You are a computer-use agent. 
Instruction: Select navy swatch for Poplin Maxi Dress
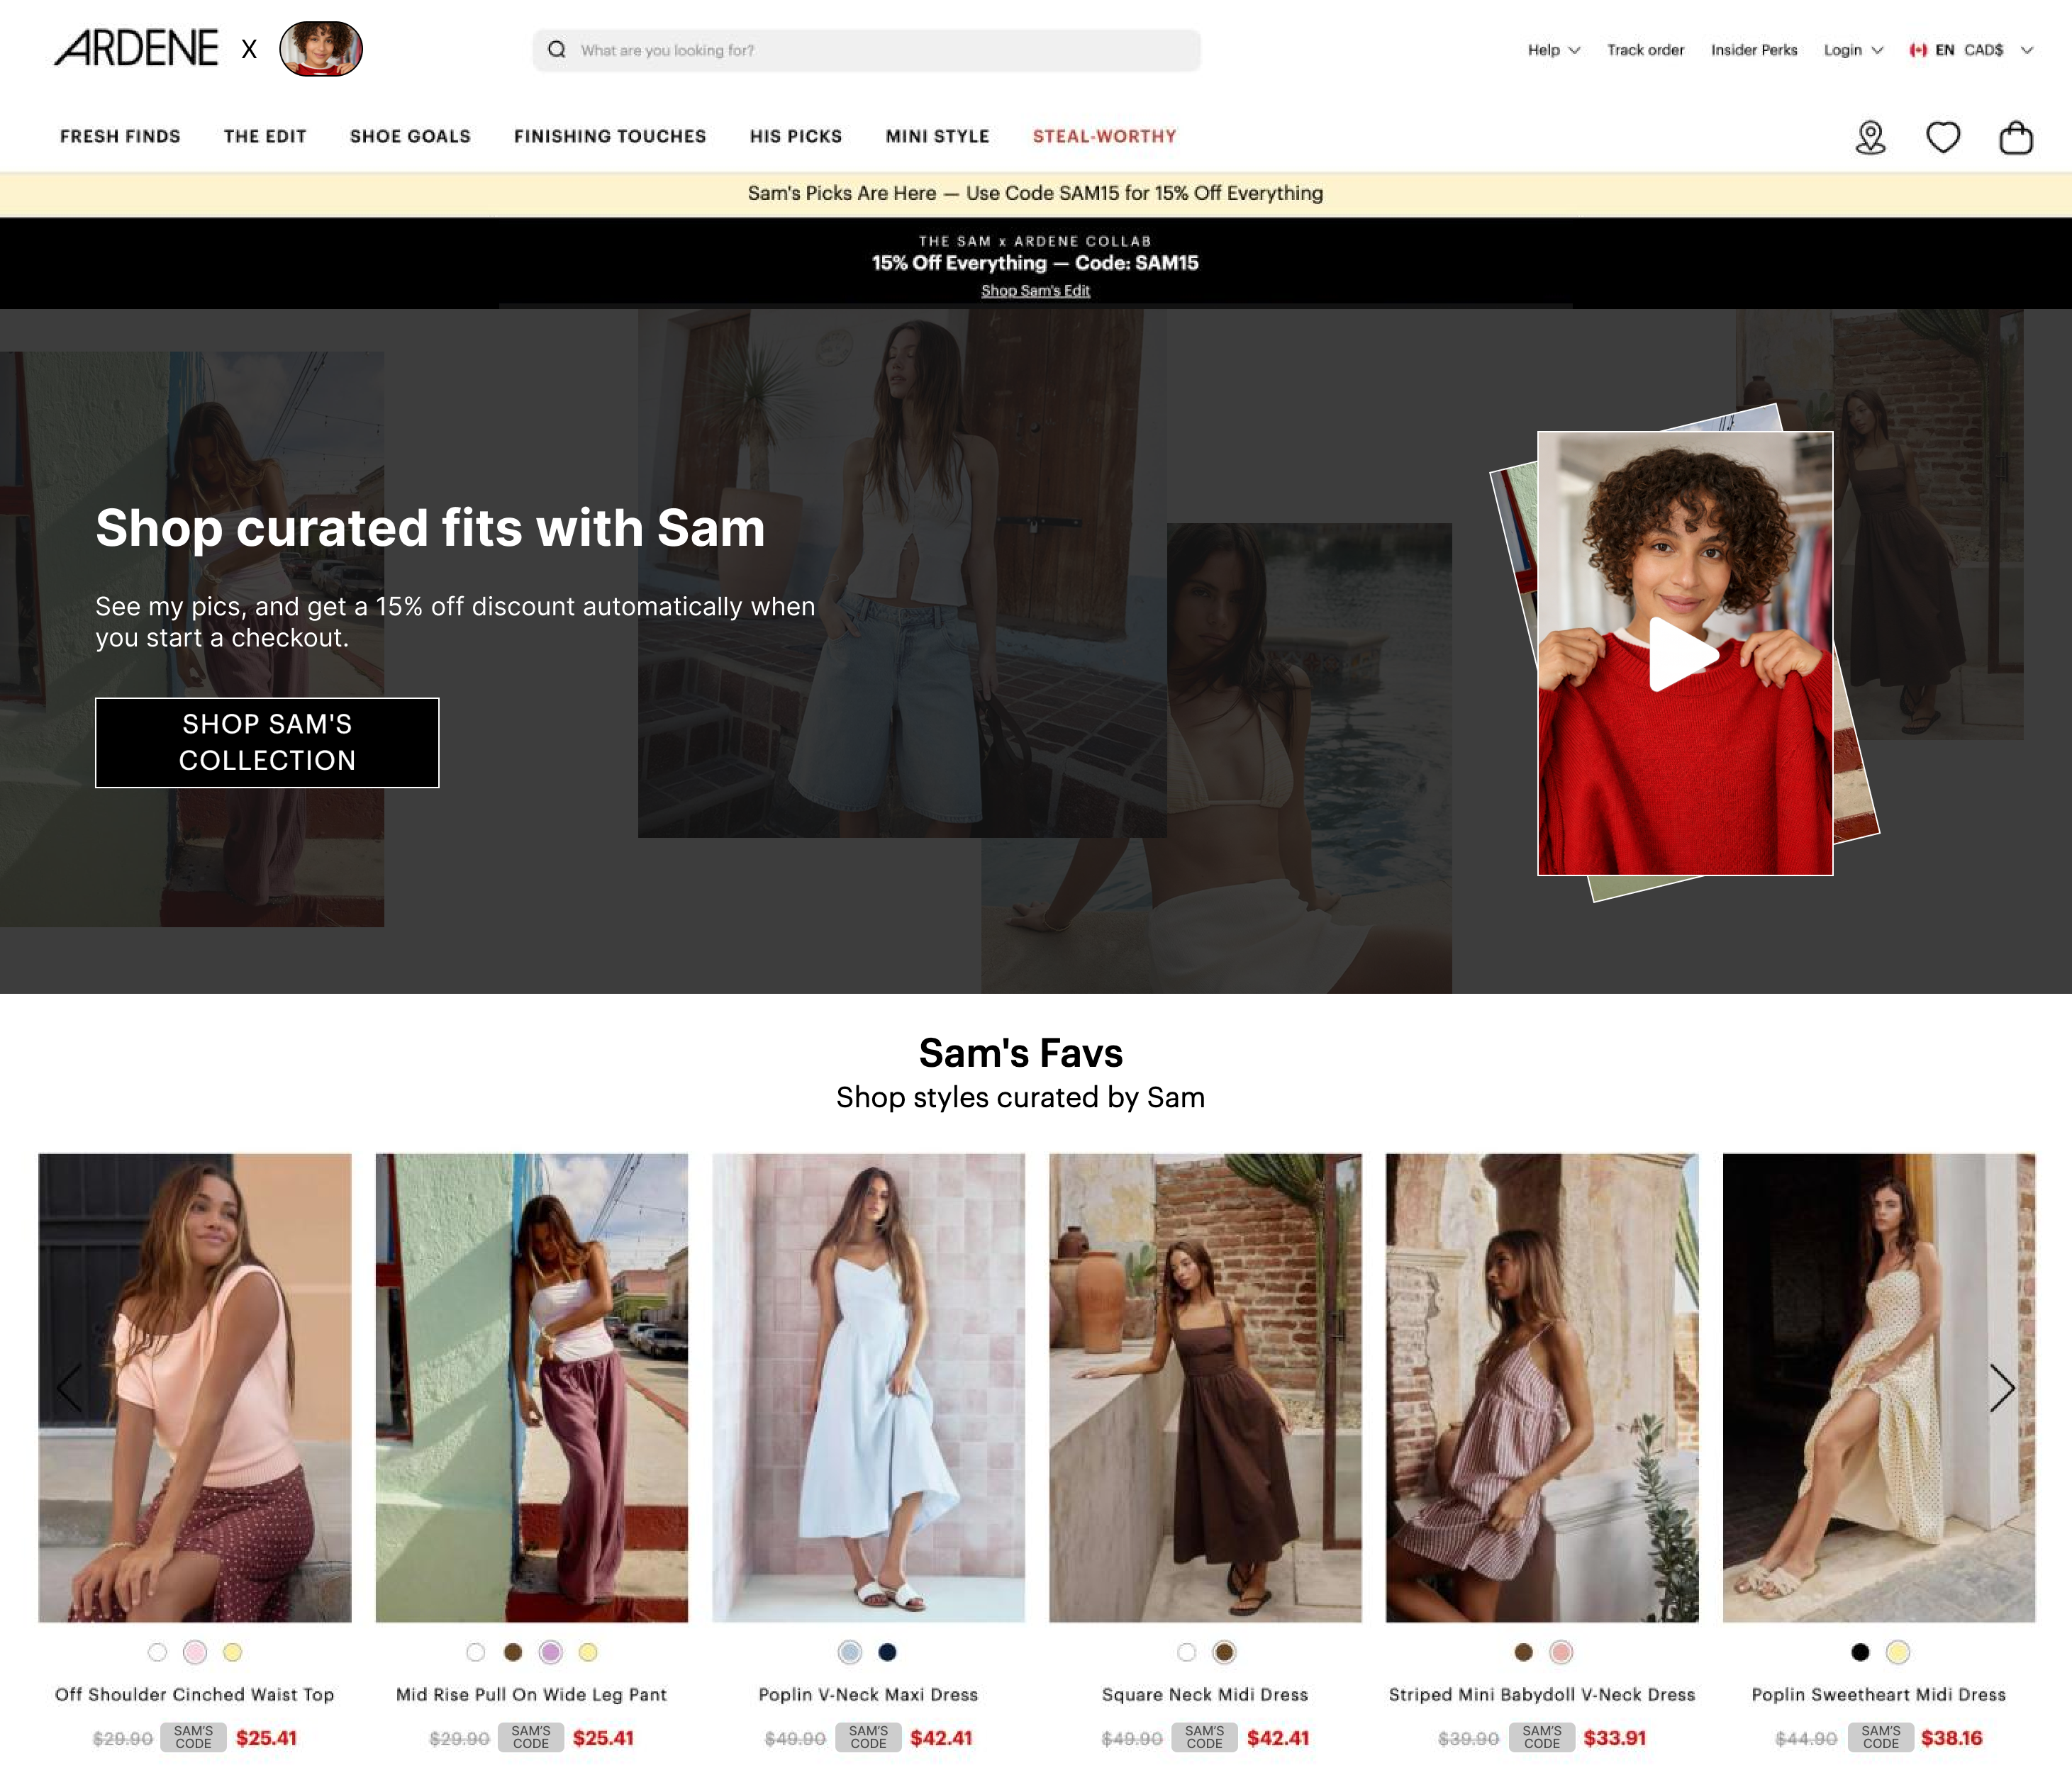pos(887,1652)
